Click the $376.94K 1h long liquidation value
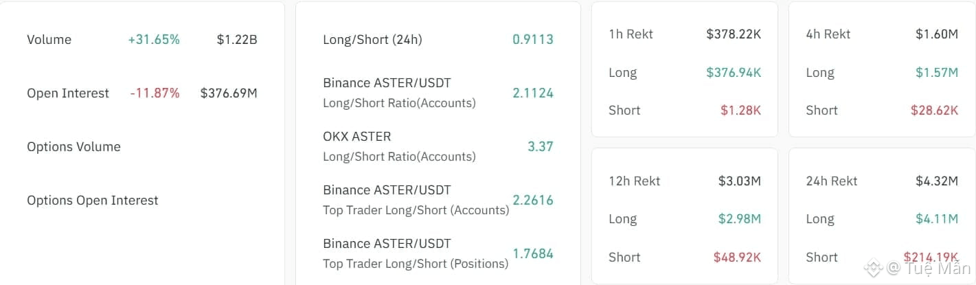The height and width of the screenshot is (285, 976). [734, 73]
